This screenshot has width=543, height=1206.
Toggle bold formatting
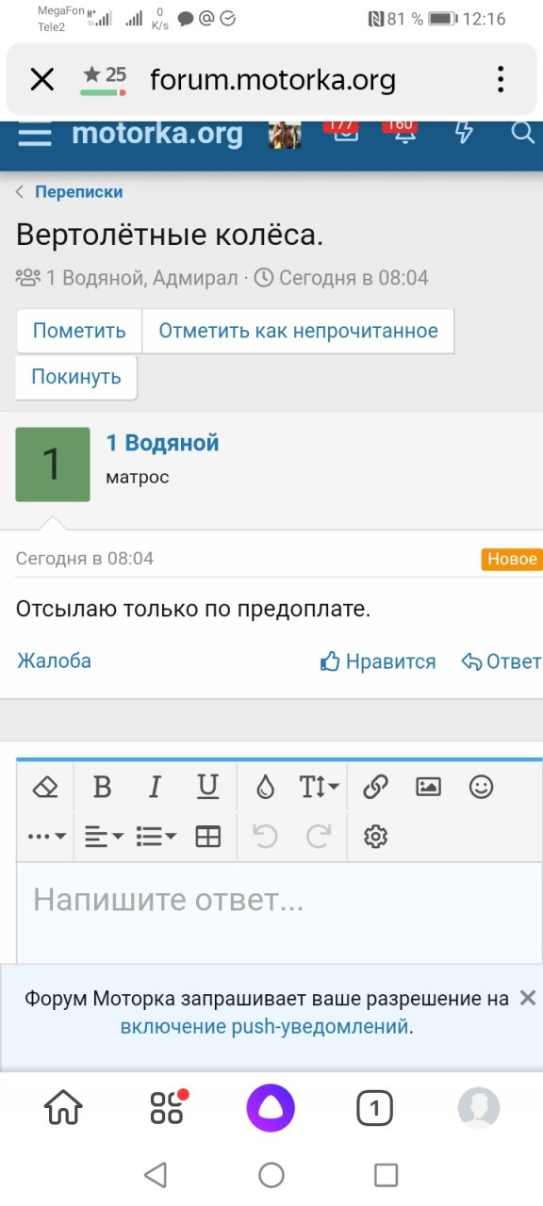pyautogui.click(x=103, y=787)
